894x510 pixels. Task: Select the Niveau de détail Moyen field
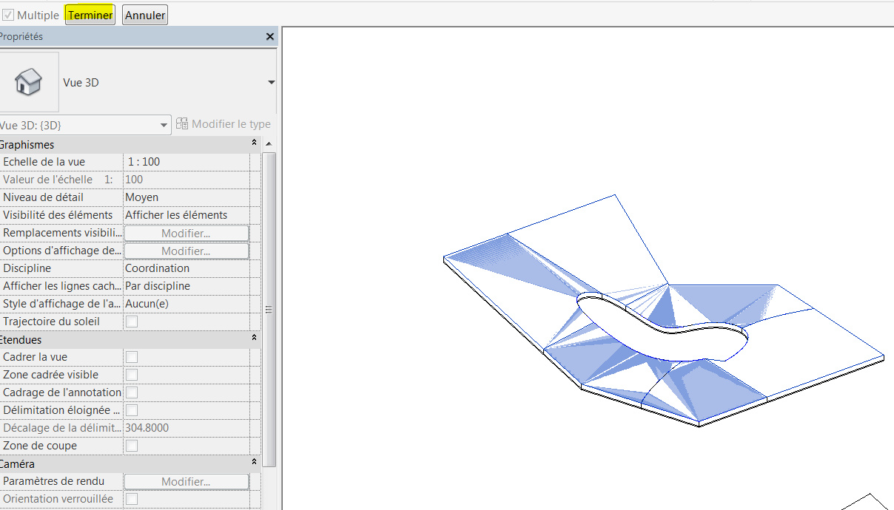[185, 197]
